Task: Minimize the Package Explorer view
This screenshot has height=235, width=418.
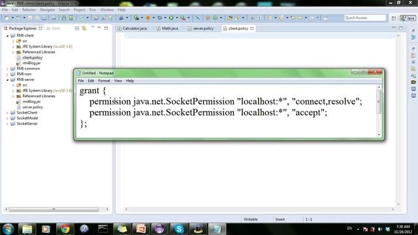Action: [x=99, y=27]
